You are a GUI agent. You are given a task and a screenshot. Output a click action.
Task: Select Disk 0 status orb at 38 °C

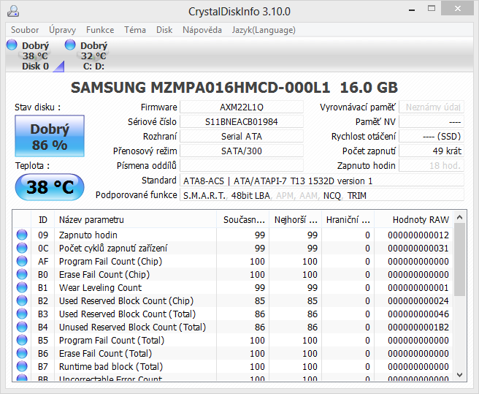pyautogui.click(x=12, y=45)
